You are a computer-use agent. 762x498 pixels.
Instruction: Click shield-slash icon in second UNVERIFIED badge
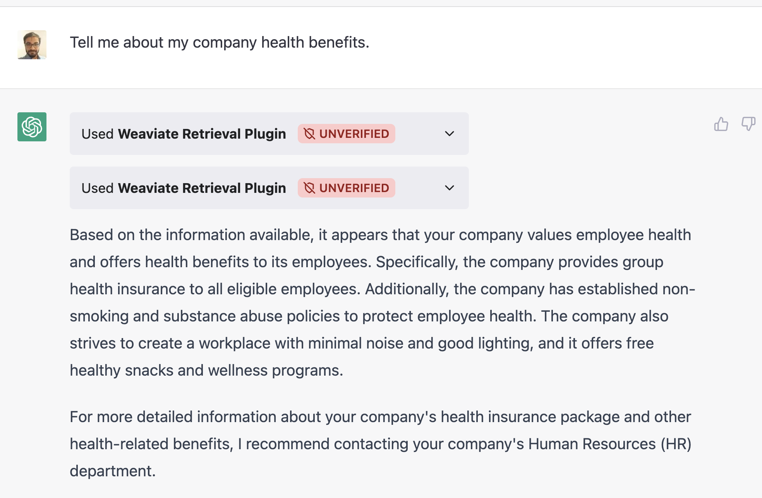click(309, 188)
